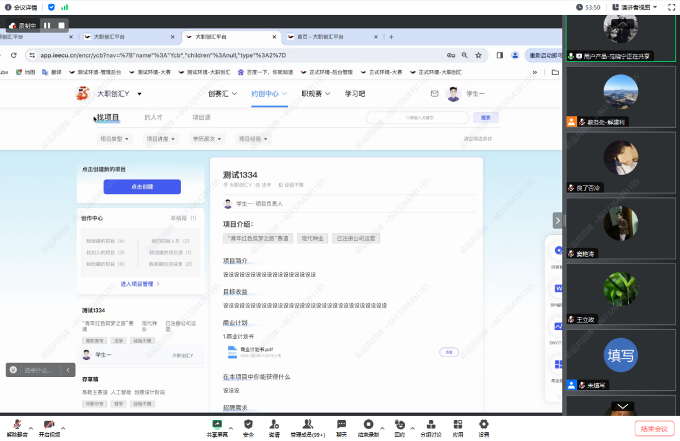Open the 演讲者视图 view dropdown
This screenshot has height=441, width=680.
pos(635,7)
